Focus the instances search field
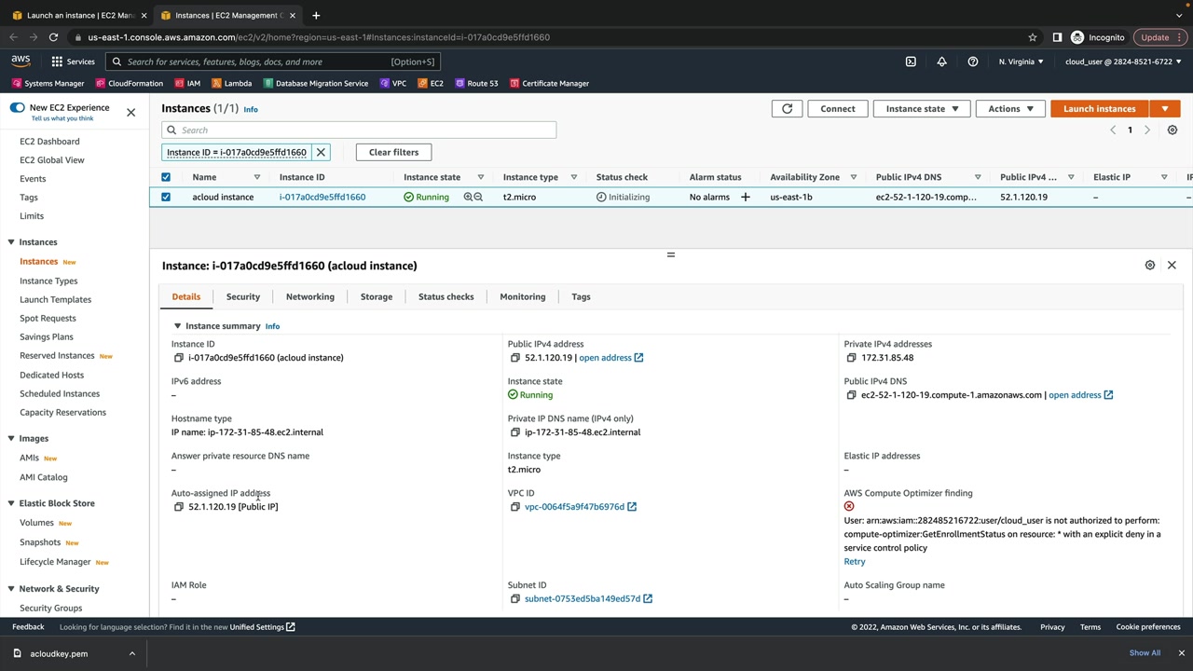 [359, 130]
